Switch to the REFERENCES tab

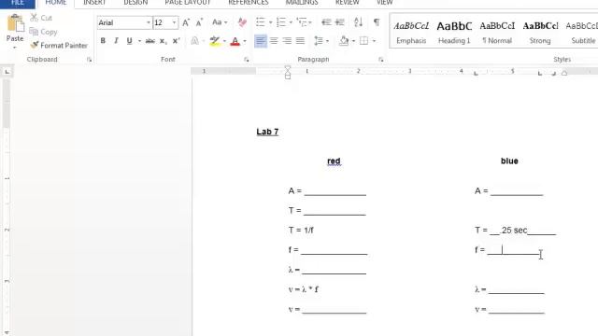point(249,3)
